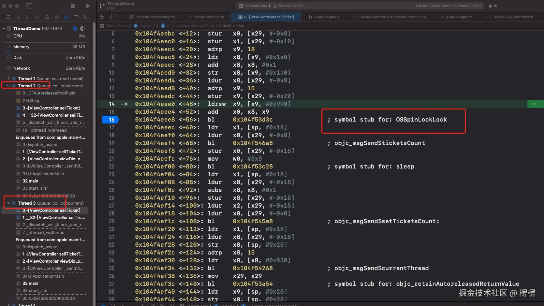The height and width of the screenshot is (306, 544).
Task: Click the blue process view options icon
Action: (75, 28)
